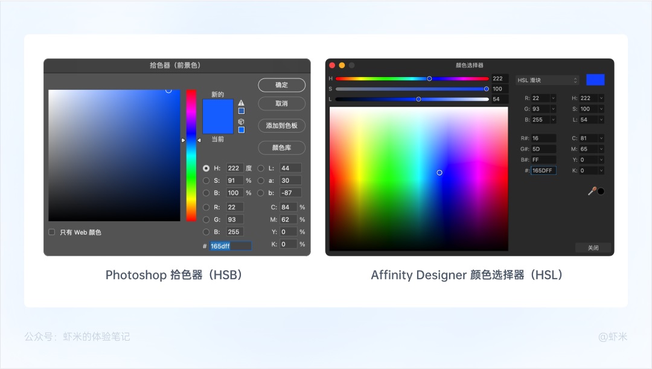Click the black picked-color circle beside the eyedropper
The image size is (652, 369).
[x=601, y=191]
